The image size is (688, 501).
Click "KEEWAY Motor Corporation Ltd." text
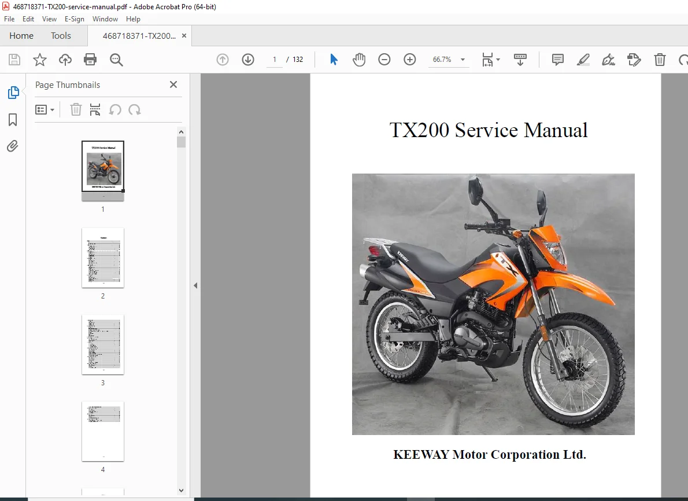490,454
